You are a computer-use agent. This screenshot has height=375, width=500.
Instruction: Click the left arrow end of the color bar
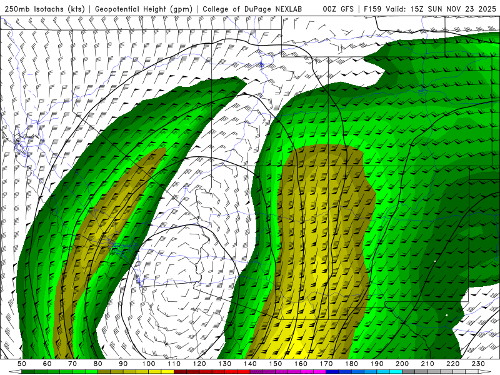(15, 371)
